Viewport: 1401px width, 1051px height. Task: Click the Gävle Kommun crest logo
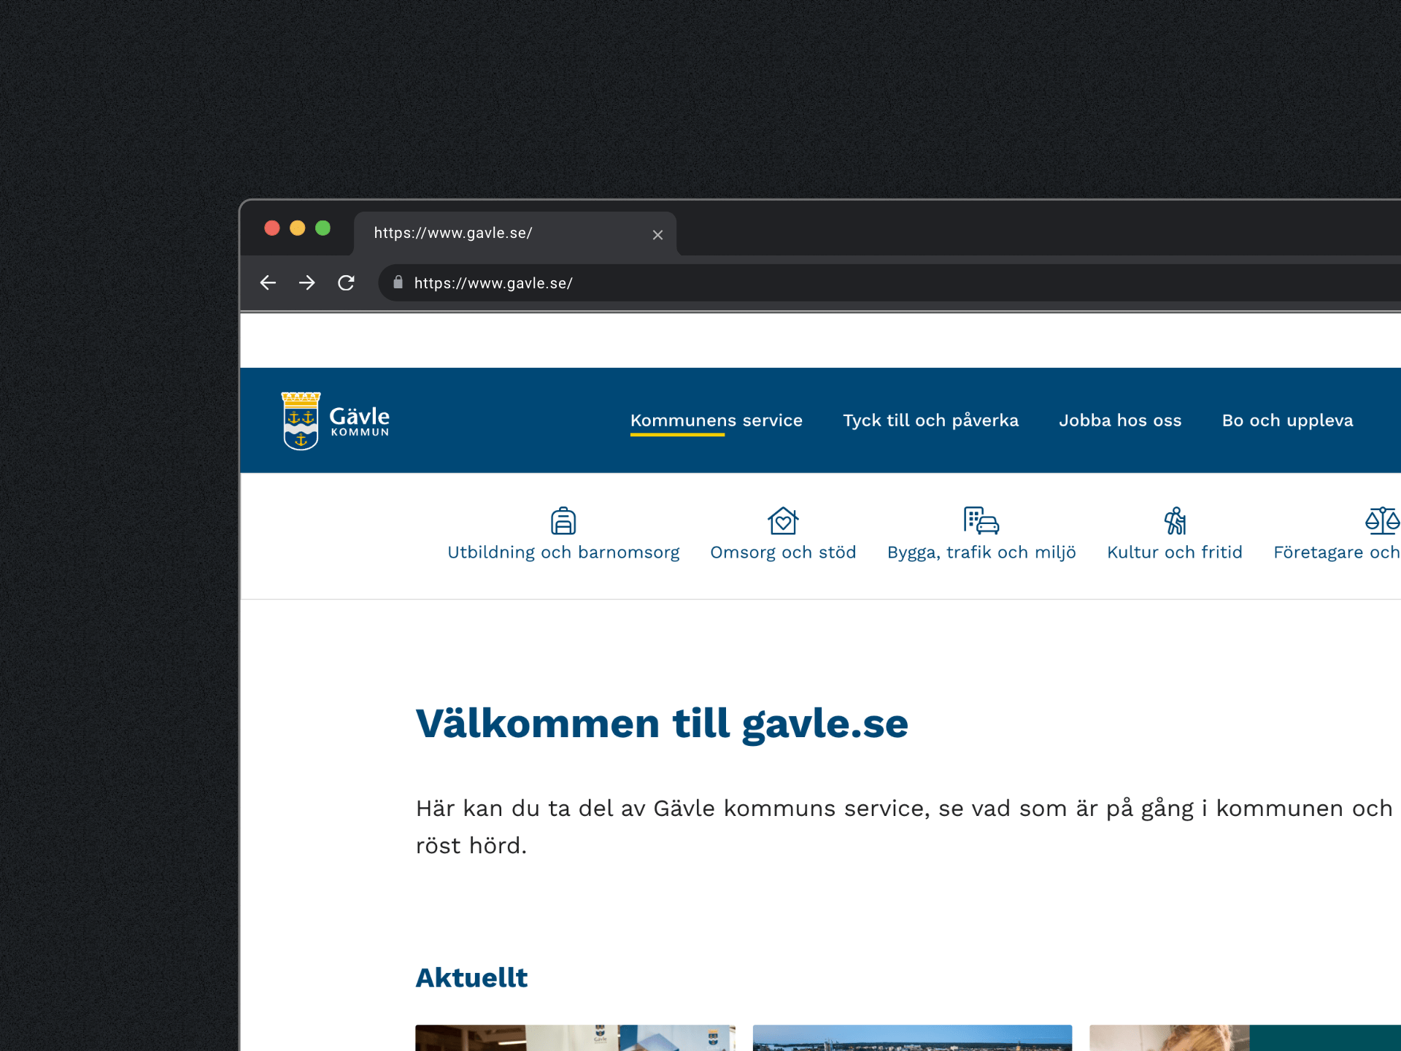tap(301, 421)
